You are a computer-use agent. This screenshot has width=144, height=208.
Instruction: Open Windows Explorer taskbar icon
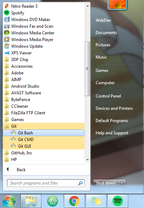[x=31, y=201]
